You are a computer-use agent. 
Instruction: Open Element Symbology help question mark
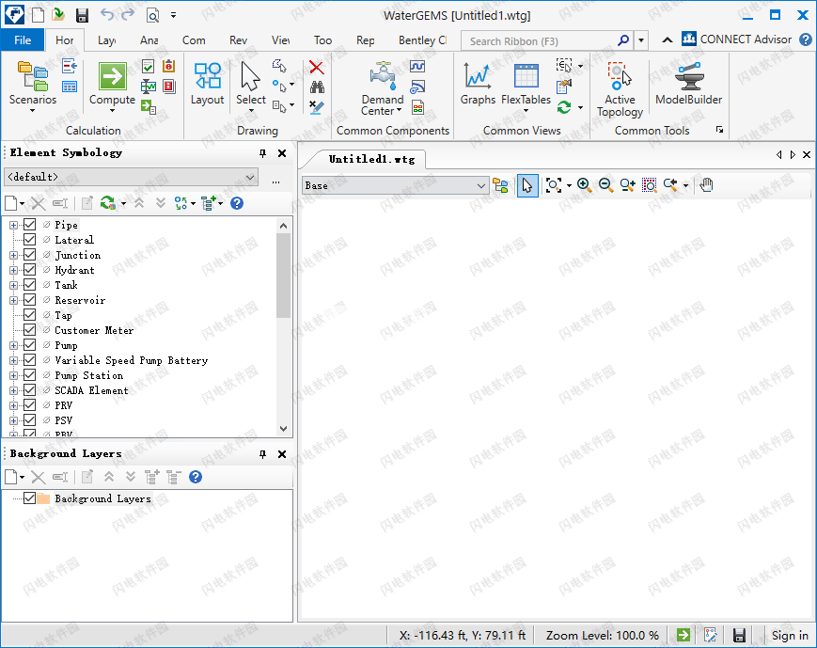tap(237, 203)
